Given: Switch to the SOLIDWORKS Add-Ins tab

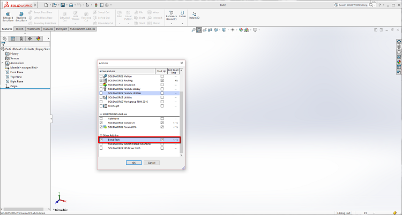Looking at the screenshot, I should [83, 29].
